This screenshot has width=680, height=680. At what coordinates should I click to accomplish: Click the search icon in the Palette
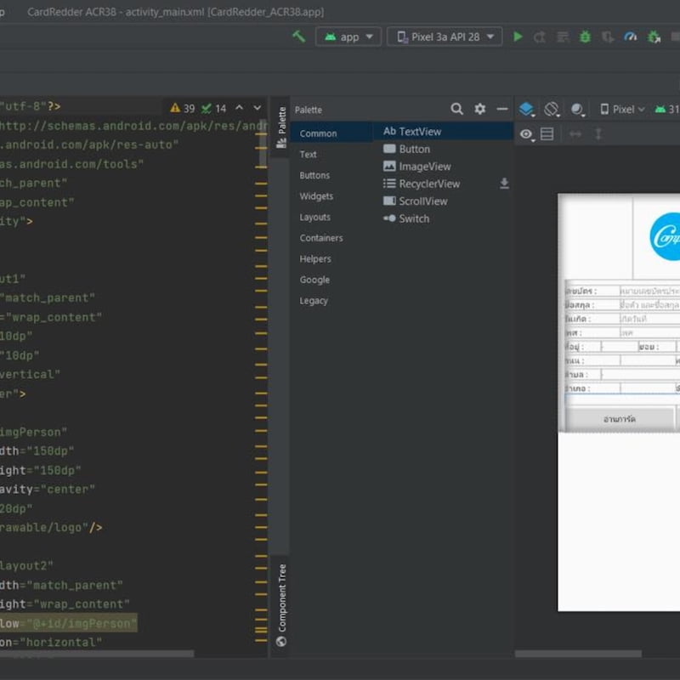(456, 110)
